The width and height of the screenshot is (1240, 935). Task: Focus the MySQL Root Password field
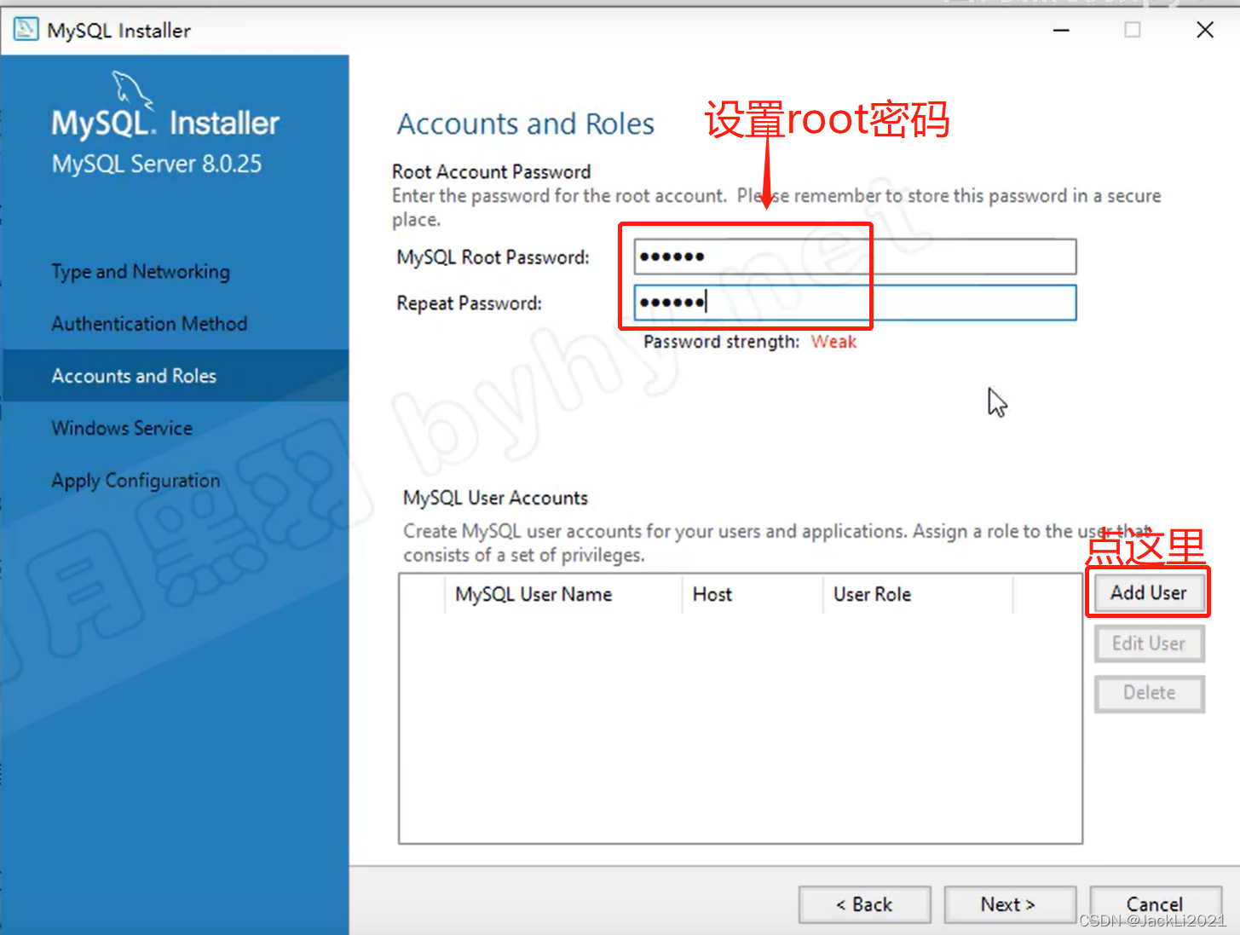[855, 257]
